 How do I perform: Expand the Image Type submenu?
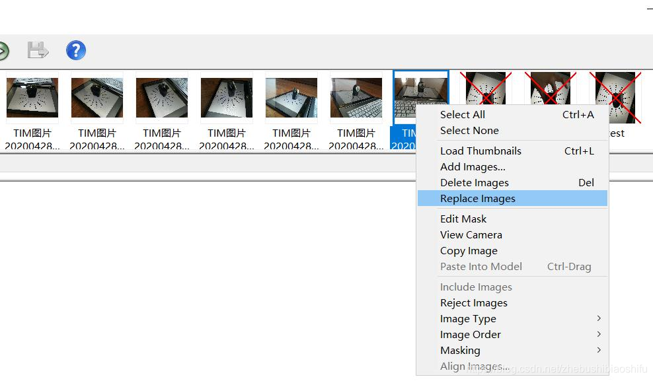[513, 318]
